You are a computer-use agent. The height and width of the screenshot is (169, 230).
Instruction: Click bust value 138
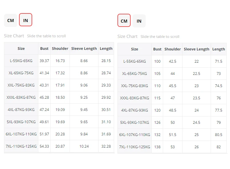click(x=157, y=147)
